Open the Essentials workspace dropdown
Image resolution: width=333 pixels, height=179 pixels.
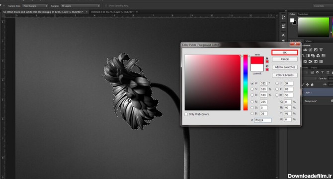click(x=323, y=6)
